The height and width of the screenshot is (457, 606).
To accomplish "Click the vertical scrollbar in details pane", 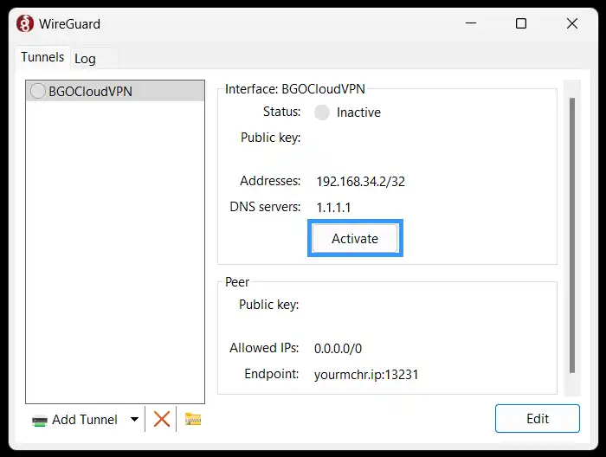I will coord(572,235).
